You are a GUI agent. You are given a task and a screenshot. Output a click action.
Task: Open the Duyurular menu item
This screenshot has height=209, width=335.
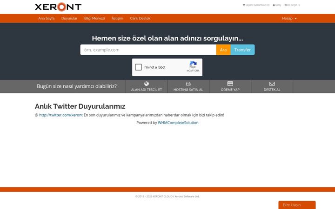[69, 18]
